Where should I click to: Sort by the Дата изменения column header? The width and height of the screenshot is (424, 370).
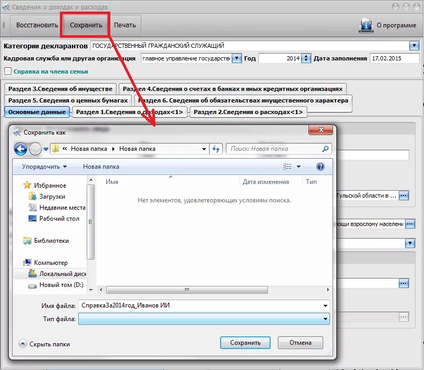coord(265,182)
